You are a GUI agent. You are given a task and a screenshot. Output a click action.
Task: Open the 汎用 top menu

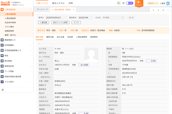tap(70, 3)
